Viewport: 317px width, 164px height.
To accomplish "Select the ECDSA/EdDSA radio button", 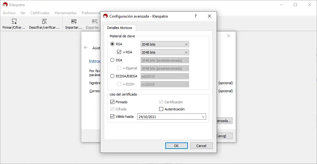I will pyautogui.click(x=112, y=76).
